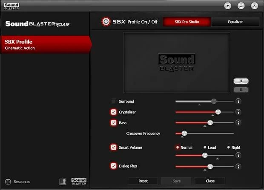Open the Bass info icon

point(238,123)
